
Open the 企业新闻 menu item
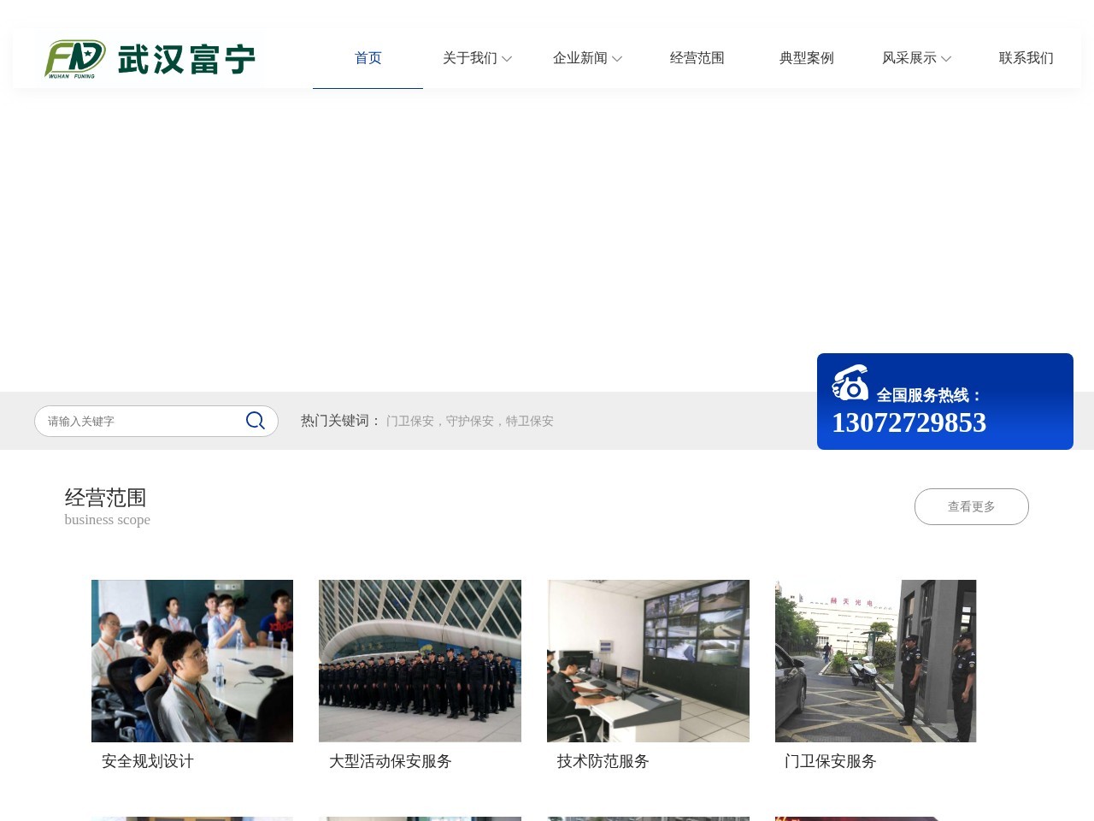(x=580, y=58)
